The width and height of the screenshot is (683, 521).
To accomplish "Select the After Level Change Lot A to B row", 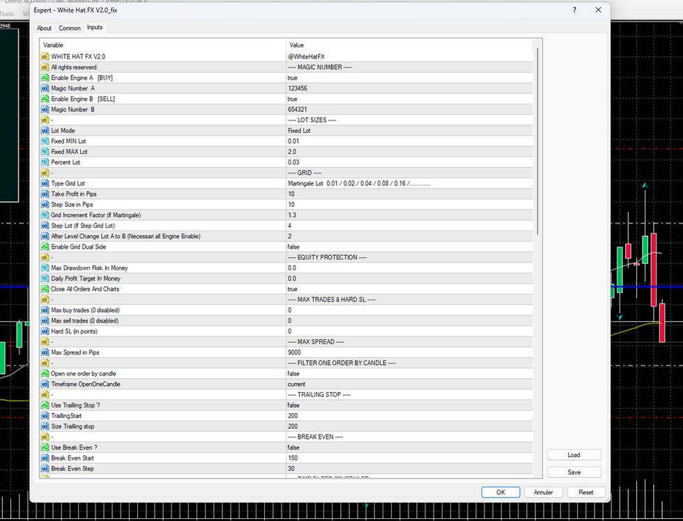I will tap(286, 236).
